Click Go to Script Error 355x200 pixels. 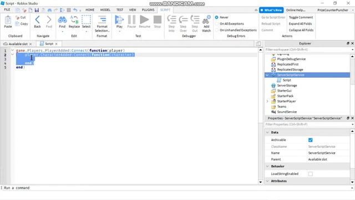[273, 17]
